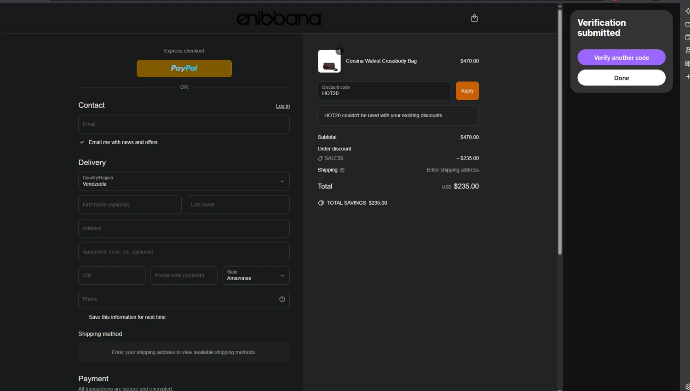Image resolution: width=690 pixels, height=391 pixels.
Task: Click the Shipping method heading
Action: [x=100, y=334]
